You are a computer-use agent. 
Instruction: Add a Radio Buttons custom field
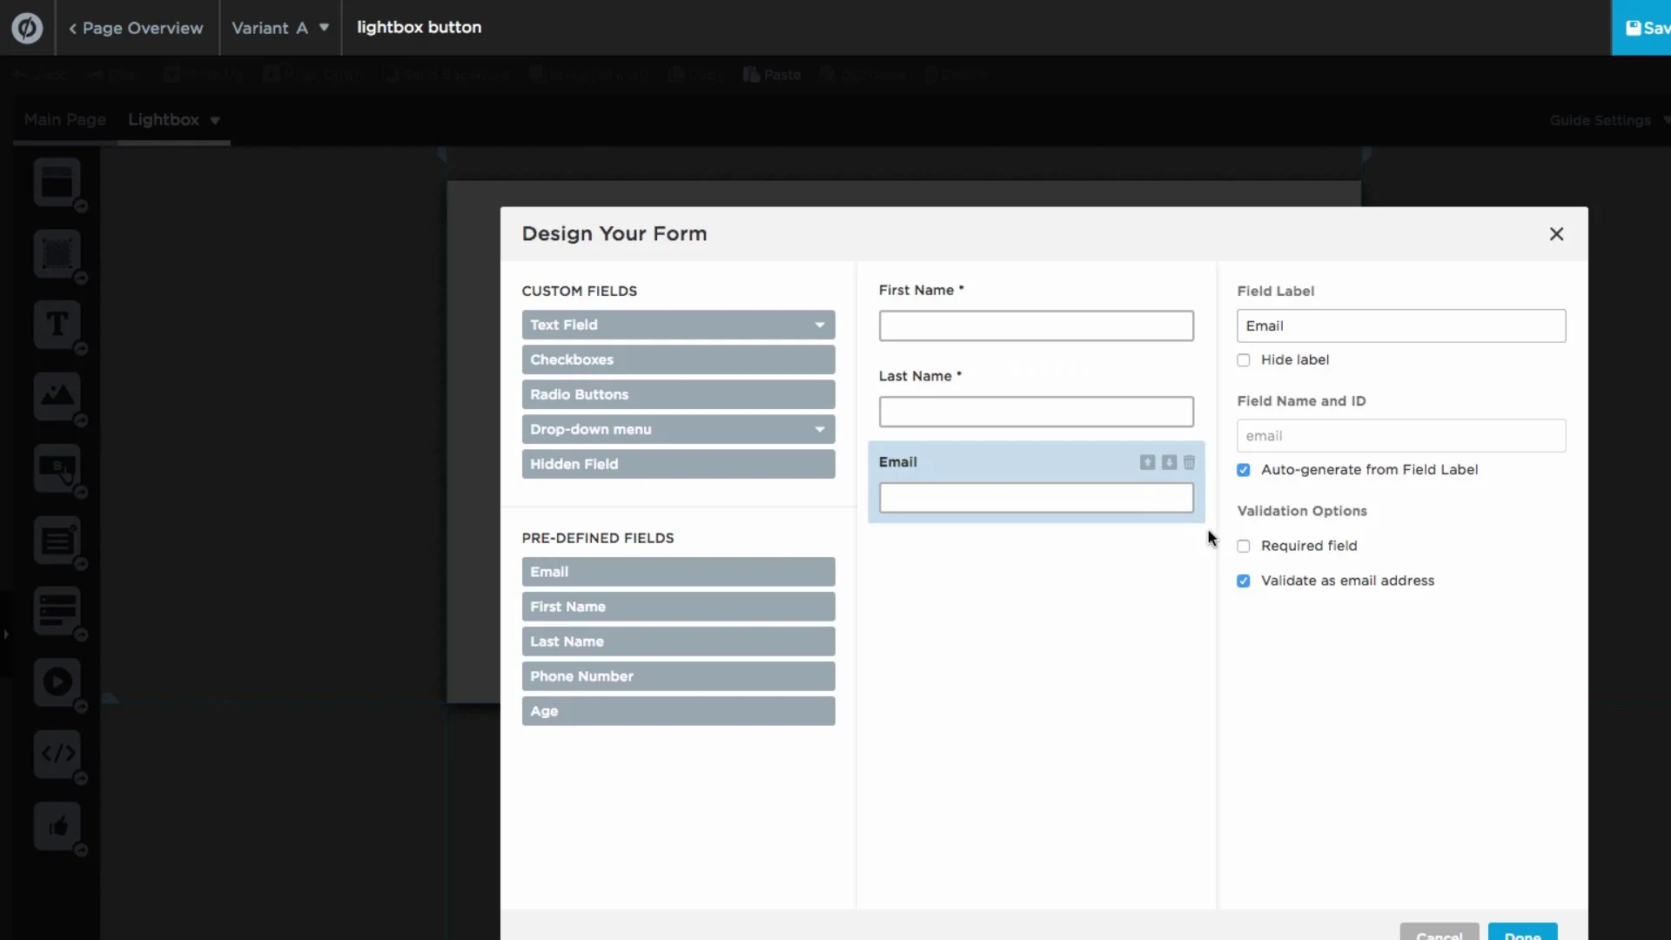[678, 394]
